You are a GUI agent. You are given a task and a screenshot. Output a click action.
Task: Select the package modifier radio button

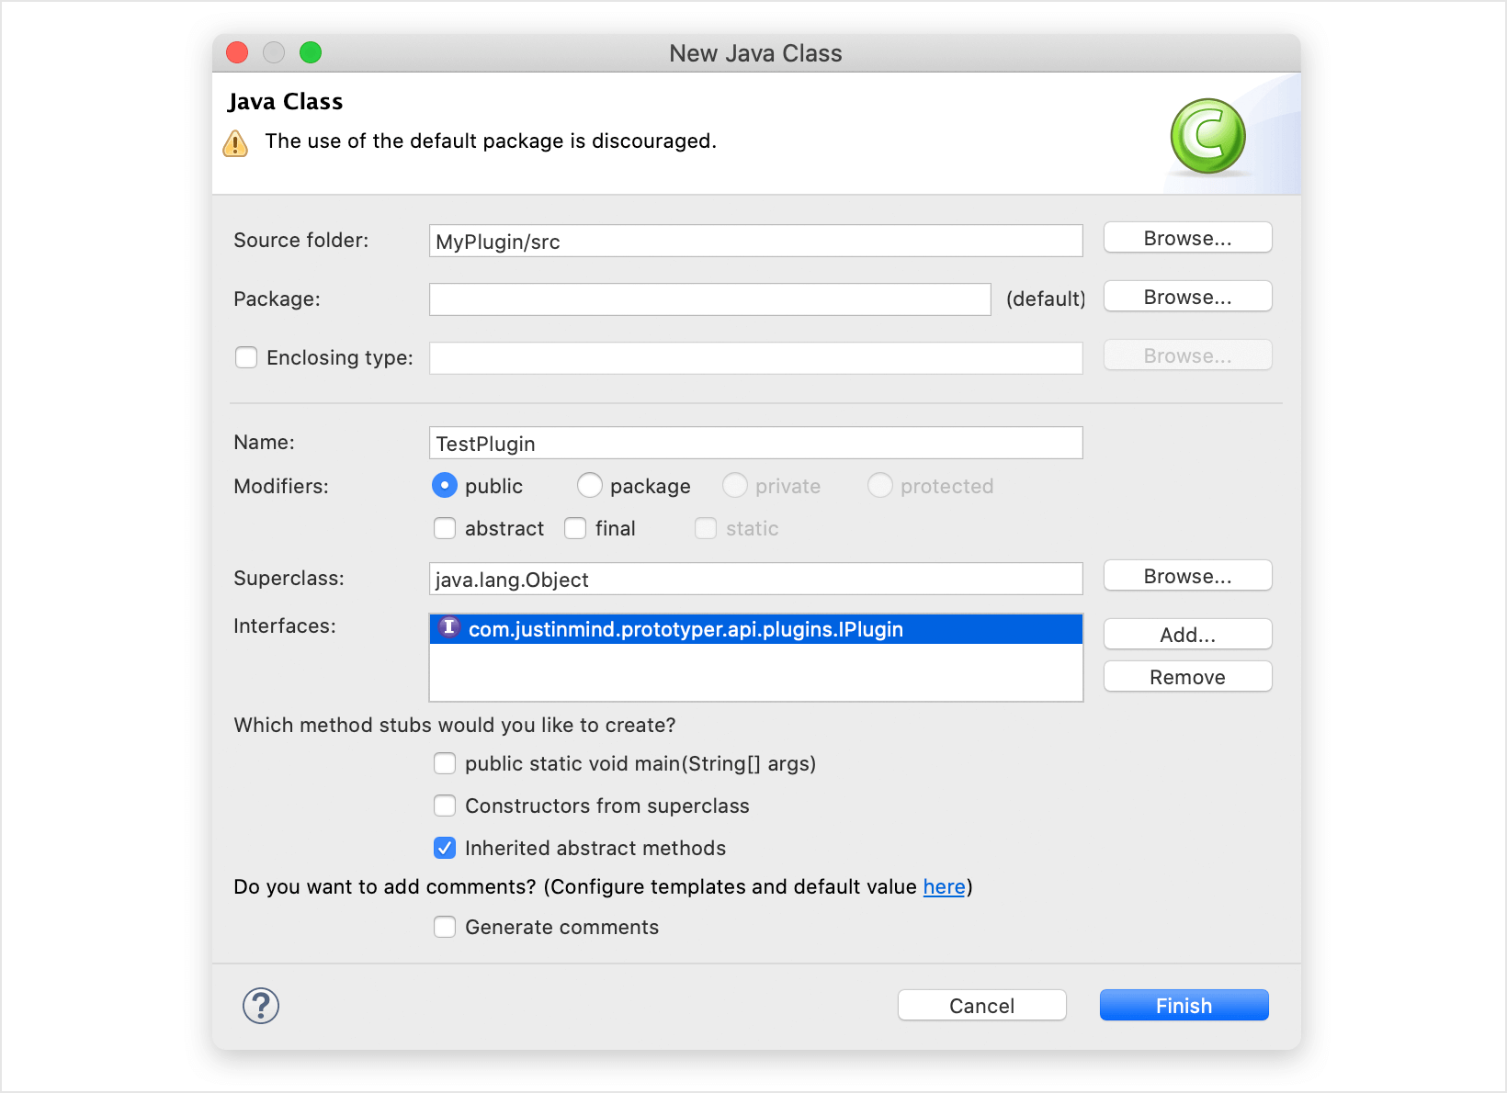pos(590,485)
